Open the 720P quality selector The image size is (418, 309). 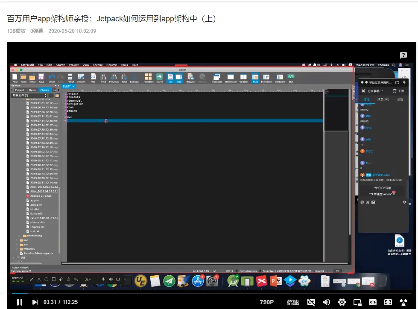[x=267, y=302]
